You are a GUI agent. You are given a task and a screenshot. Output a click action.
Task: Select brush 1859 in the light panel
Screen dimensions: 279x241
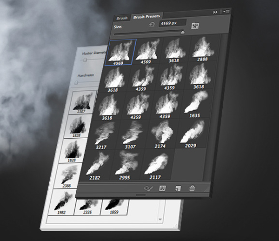pos(114,207)
